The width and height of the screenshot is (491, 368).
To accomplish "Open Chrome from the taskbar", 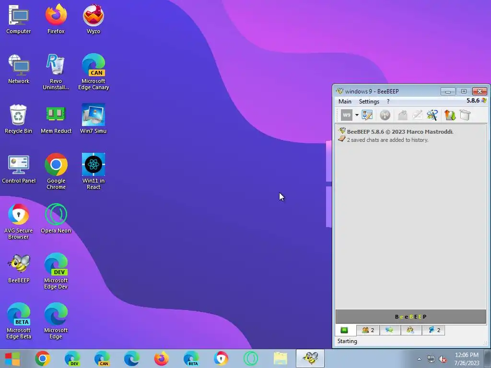I will point(43,358).
